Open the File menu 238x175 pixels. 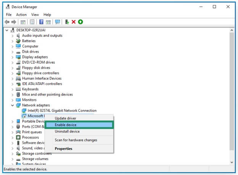coord(9,14)
